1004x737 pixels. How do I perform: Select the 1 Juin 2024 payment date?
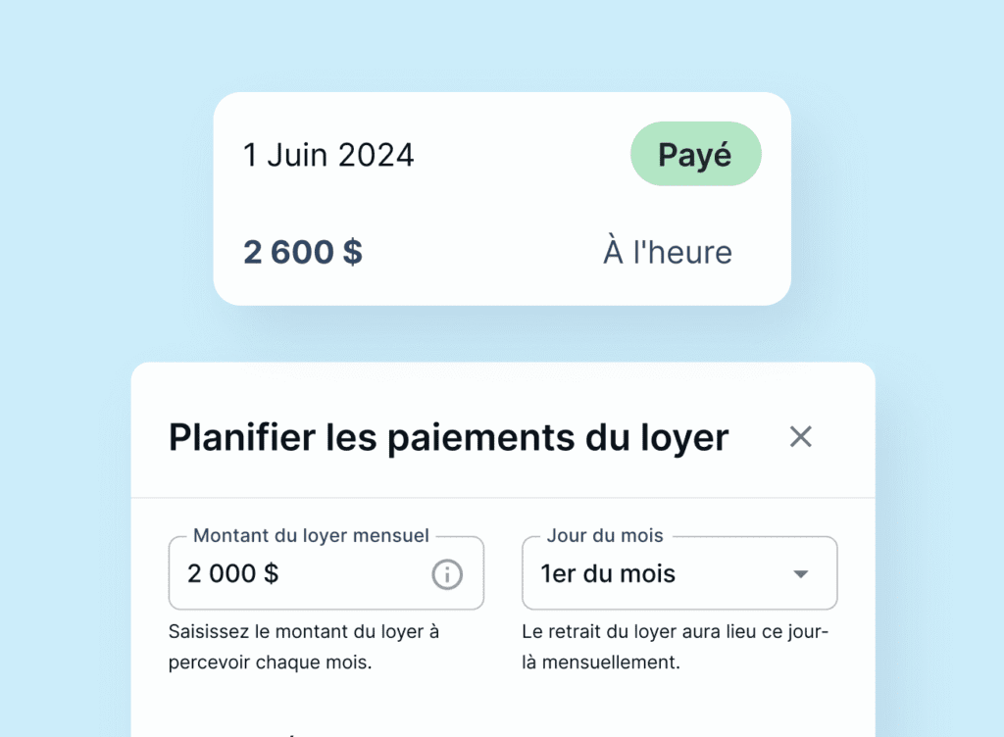[328, 155]
